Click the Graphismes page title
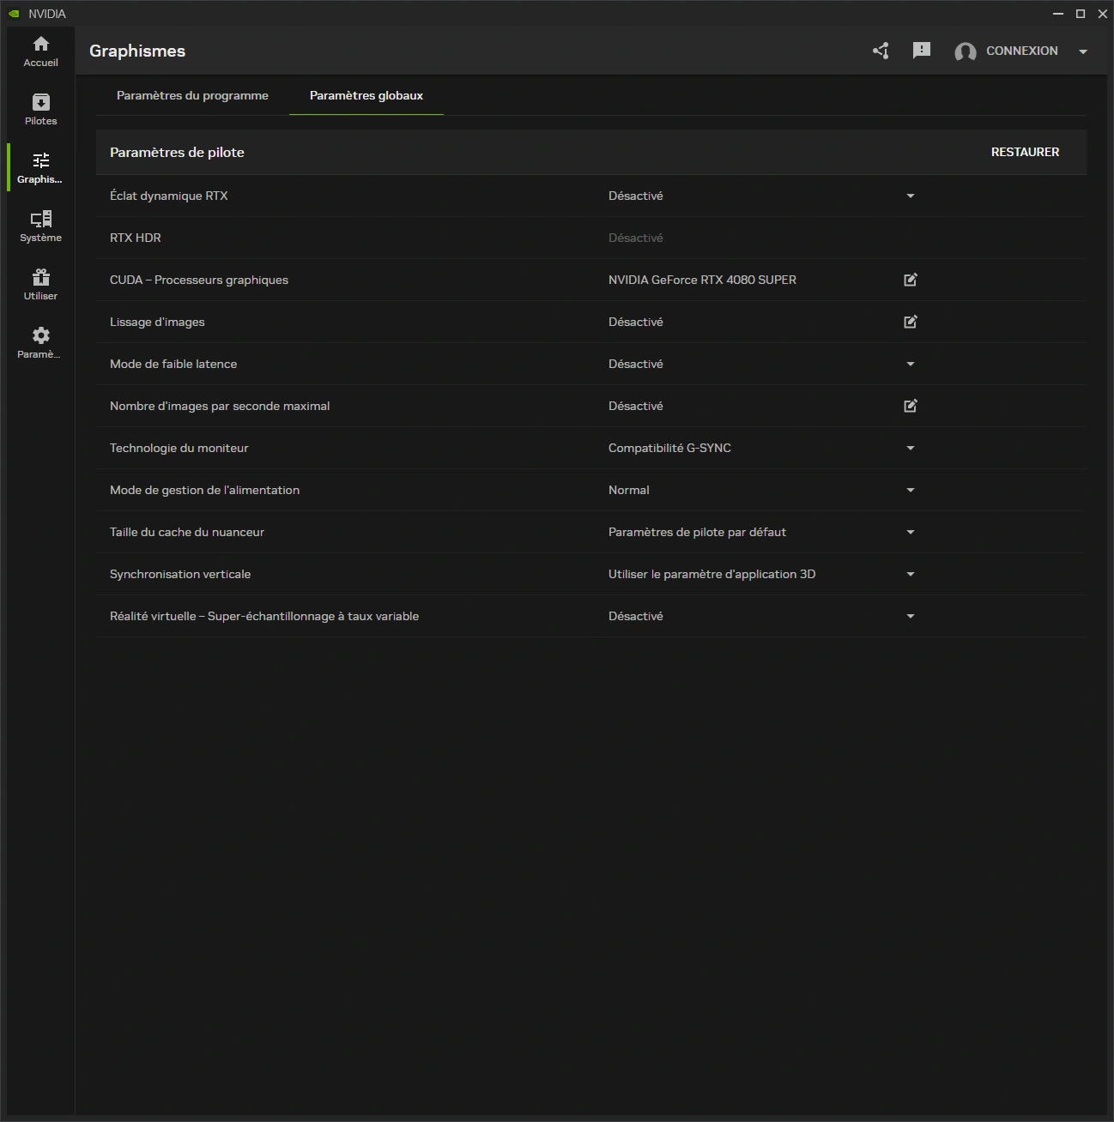Viewport: 1114px width, 1122px height. click(137, 51)
